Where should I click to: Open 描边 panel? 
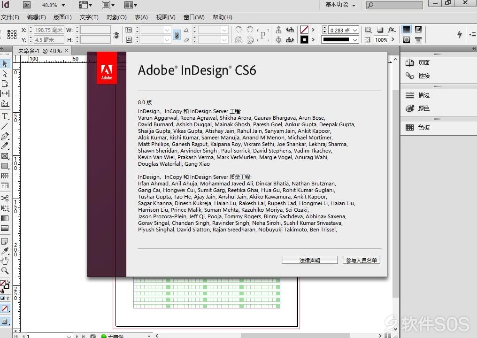click(417, 95)
